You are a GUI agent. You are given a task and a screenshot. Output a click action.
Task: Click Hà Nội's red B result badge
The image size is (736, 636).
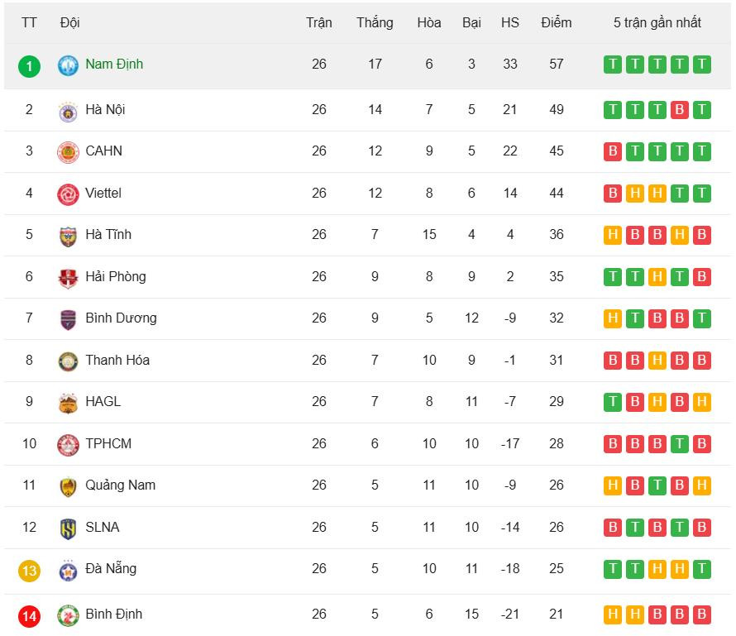point(679,110)
